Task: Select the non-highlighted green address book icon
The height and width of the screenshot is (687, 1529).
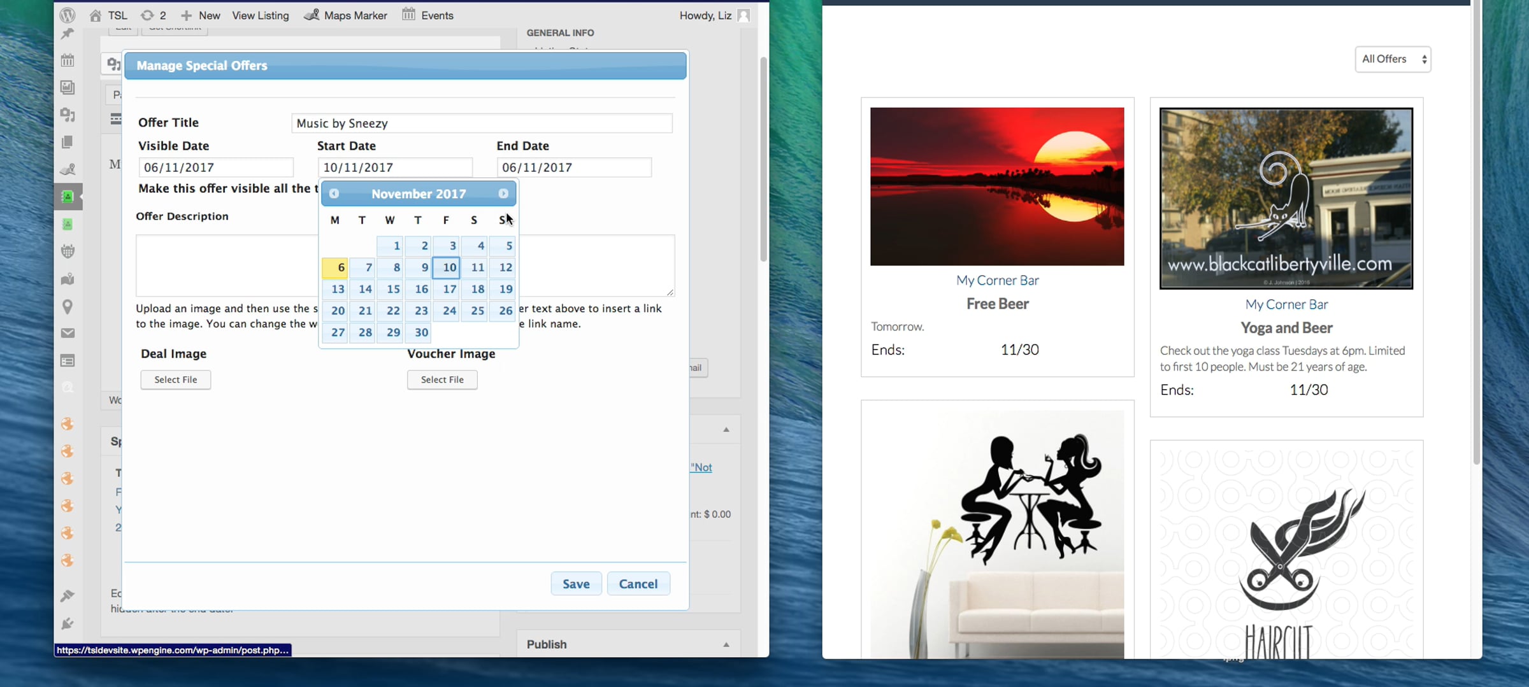Action: 68,224
